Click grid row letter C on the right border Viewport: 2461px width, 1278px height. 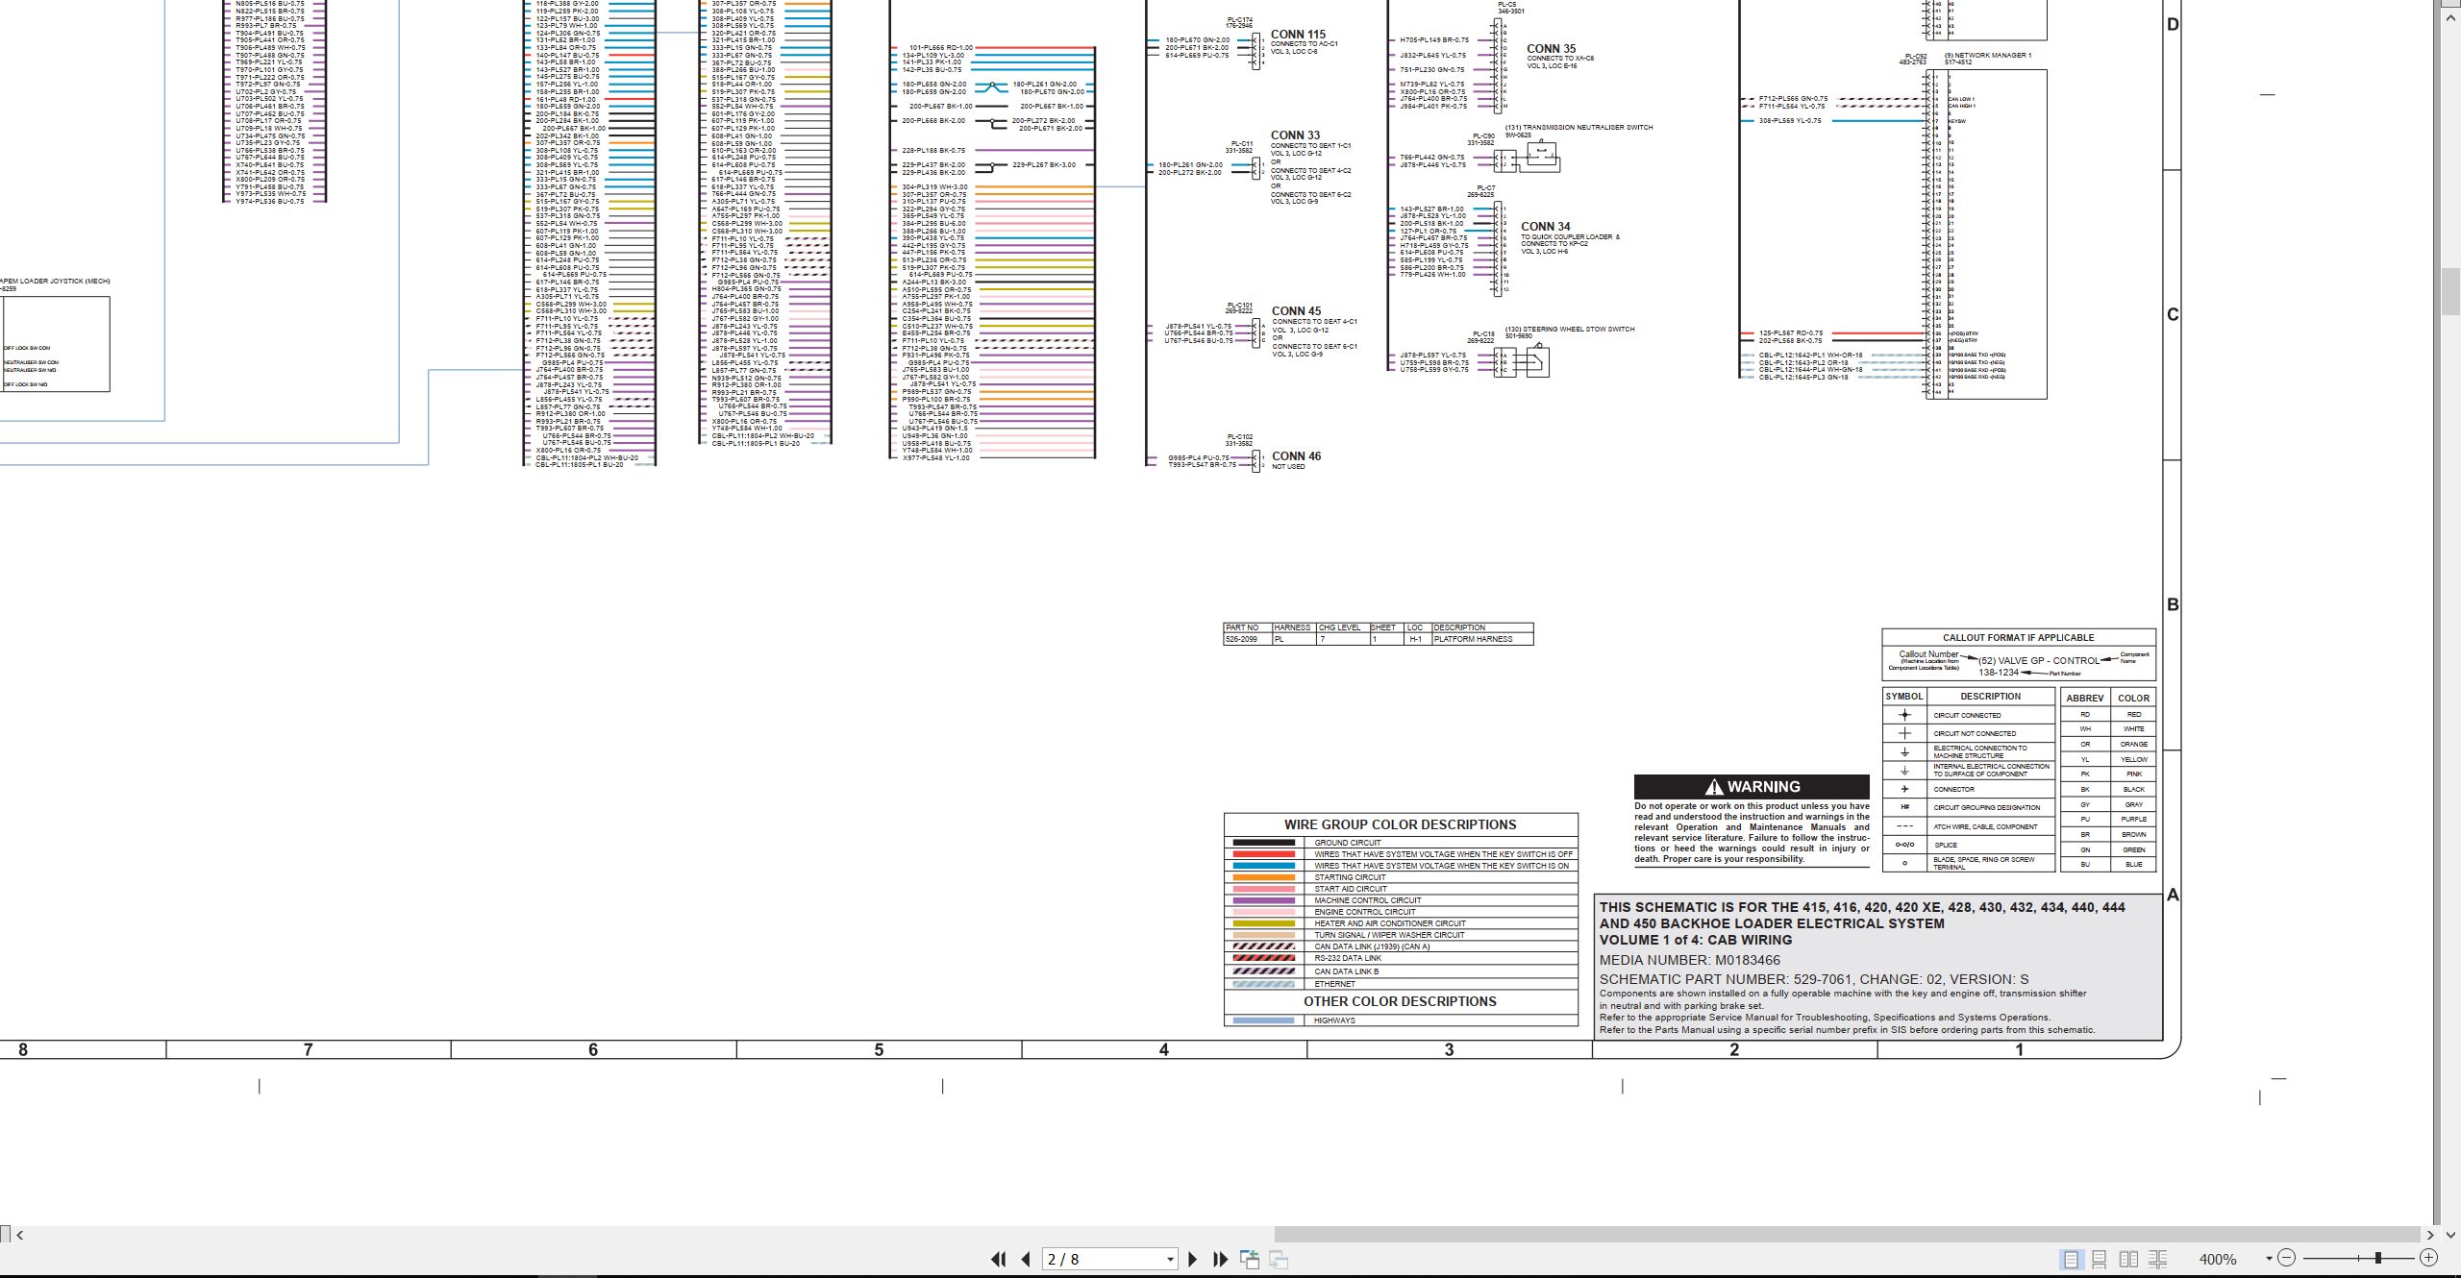[x=2172, y=314]
